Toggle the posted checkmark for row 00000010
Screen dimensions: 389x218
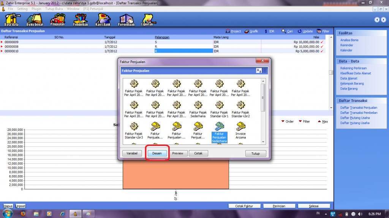coord(322,51)
